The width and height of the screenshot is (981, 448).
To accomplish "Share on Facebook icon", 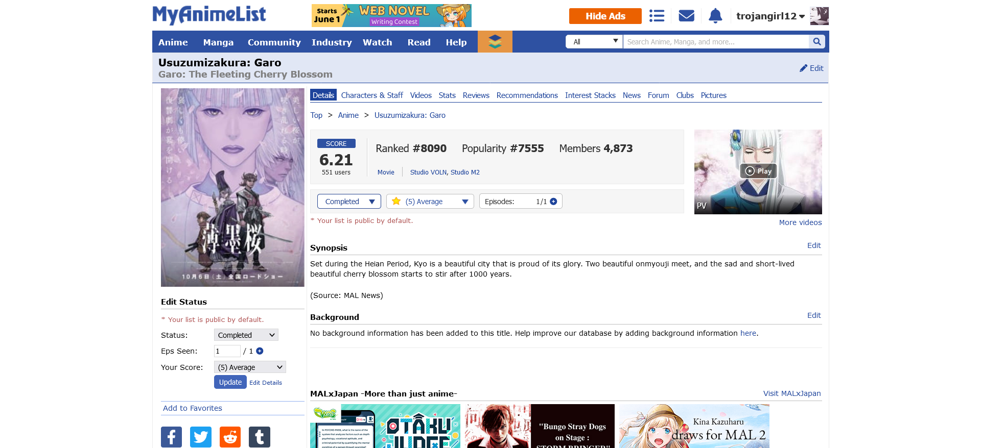I will click(x=171, y=437).
